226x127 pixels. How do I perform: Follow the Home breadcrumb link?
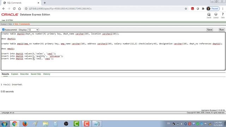(3, 24)
